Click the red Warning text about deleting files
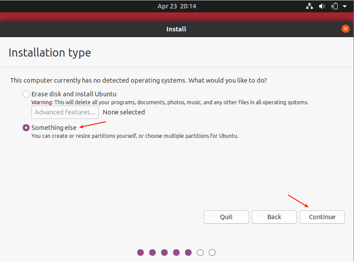The width and height of the screenshot is (354, 262). click(x=170, y=103)
